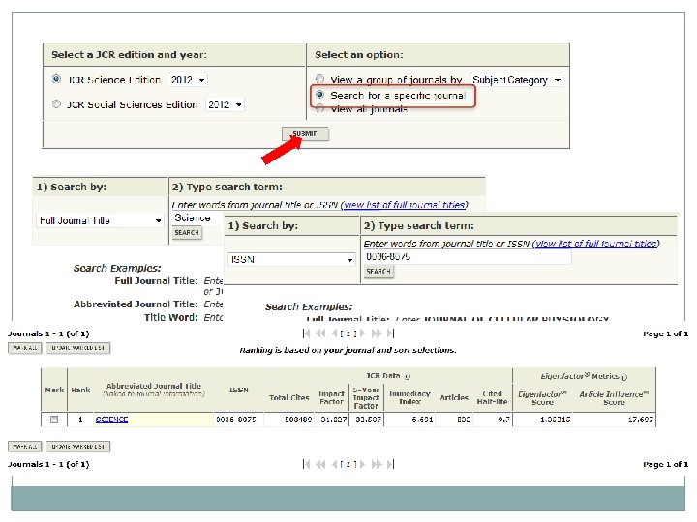Open the Eigenfactor Metrics info icon
This screenshot has width=697, height=522.
click(x=623, y=377)
